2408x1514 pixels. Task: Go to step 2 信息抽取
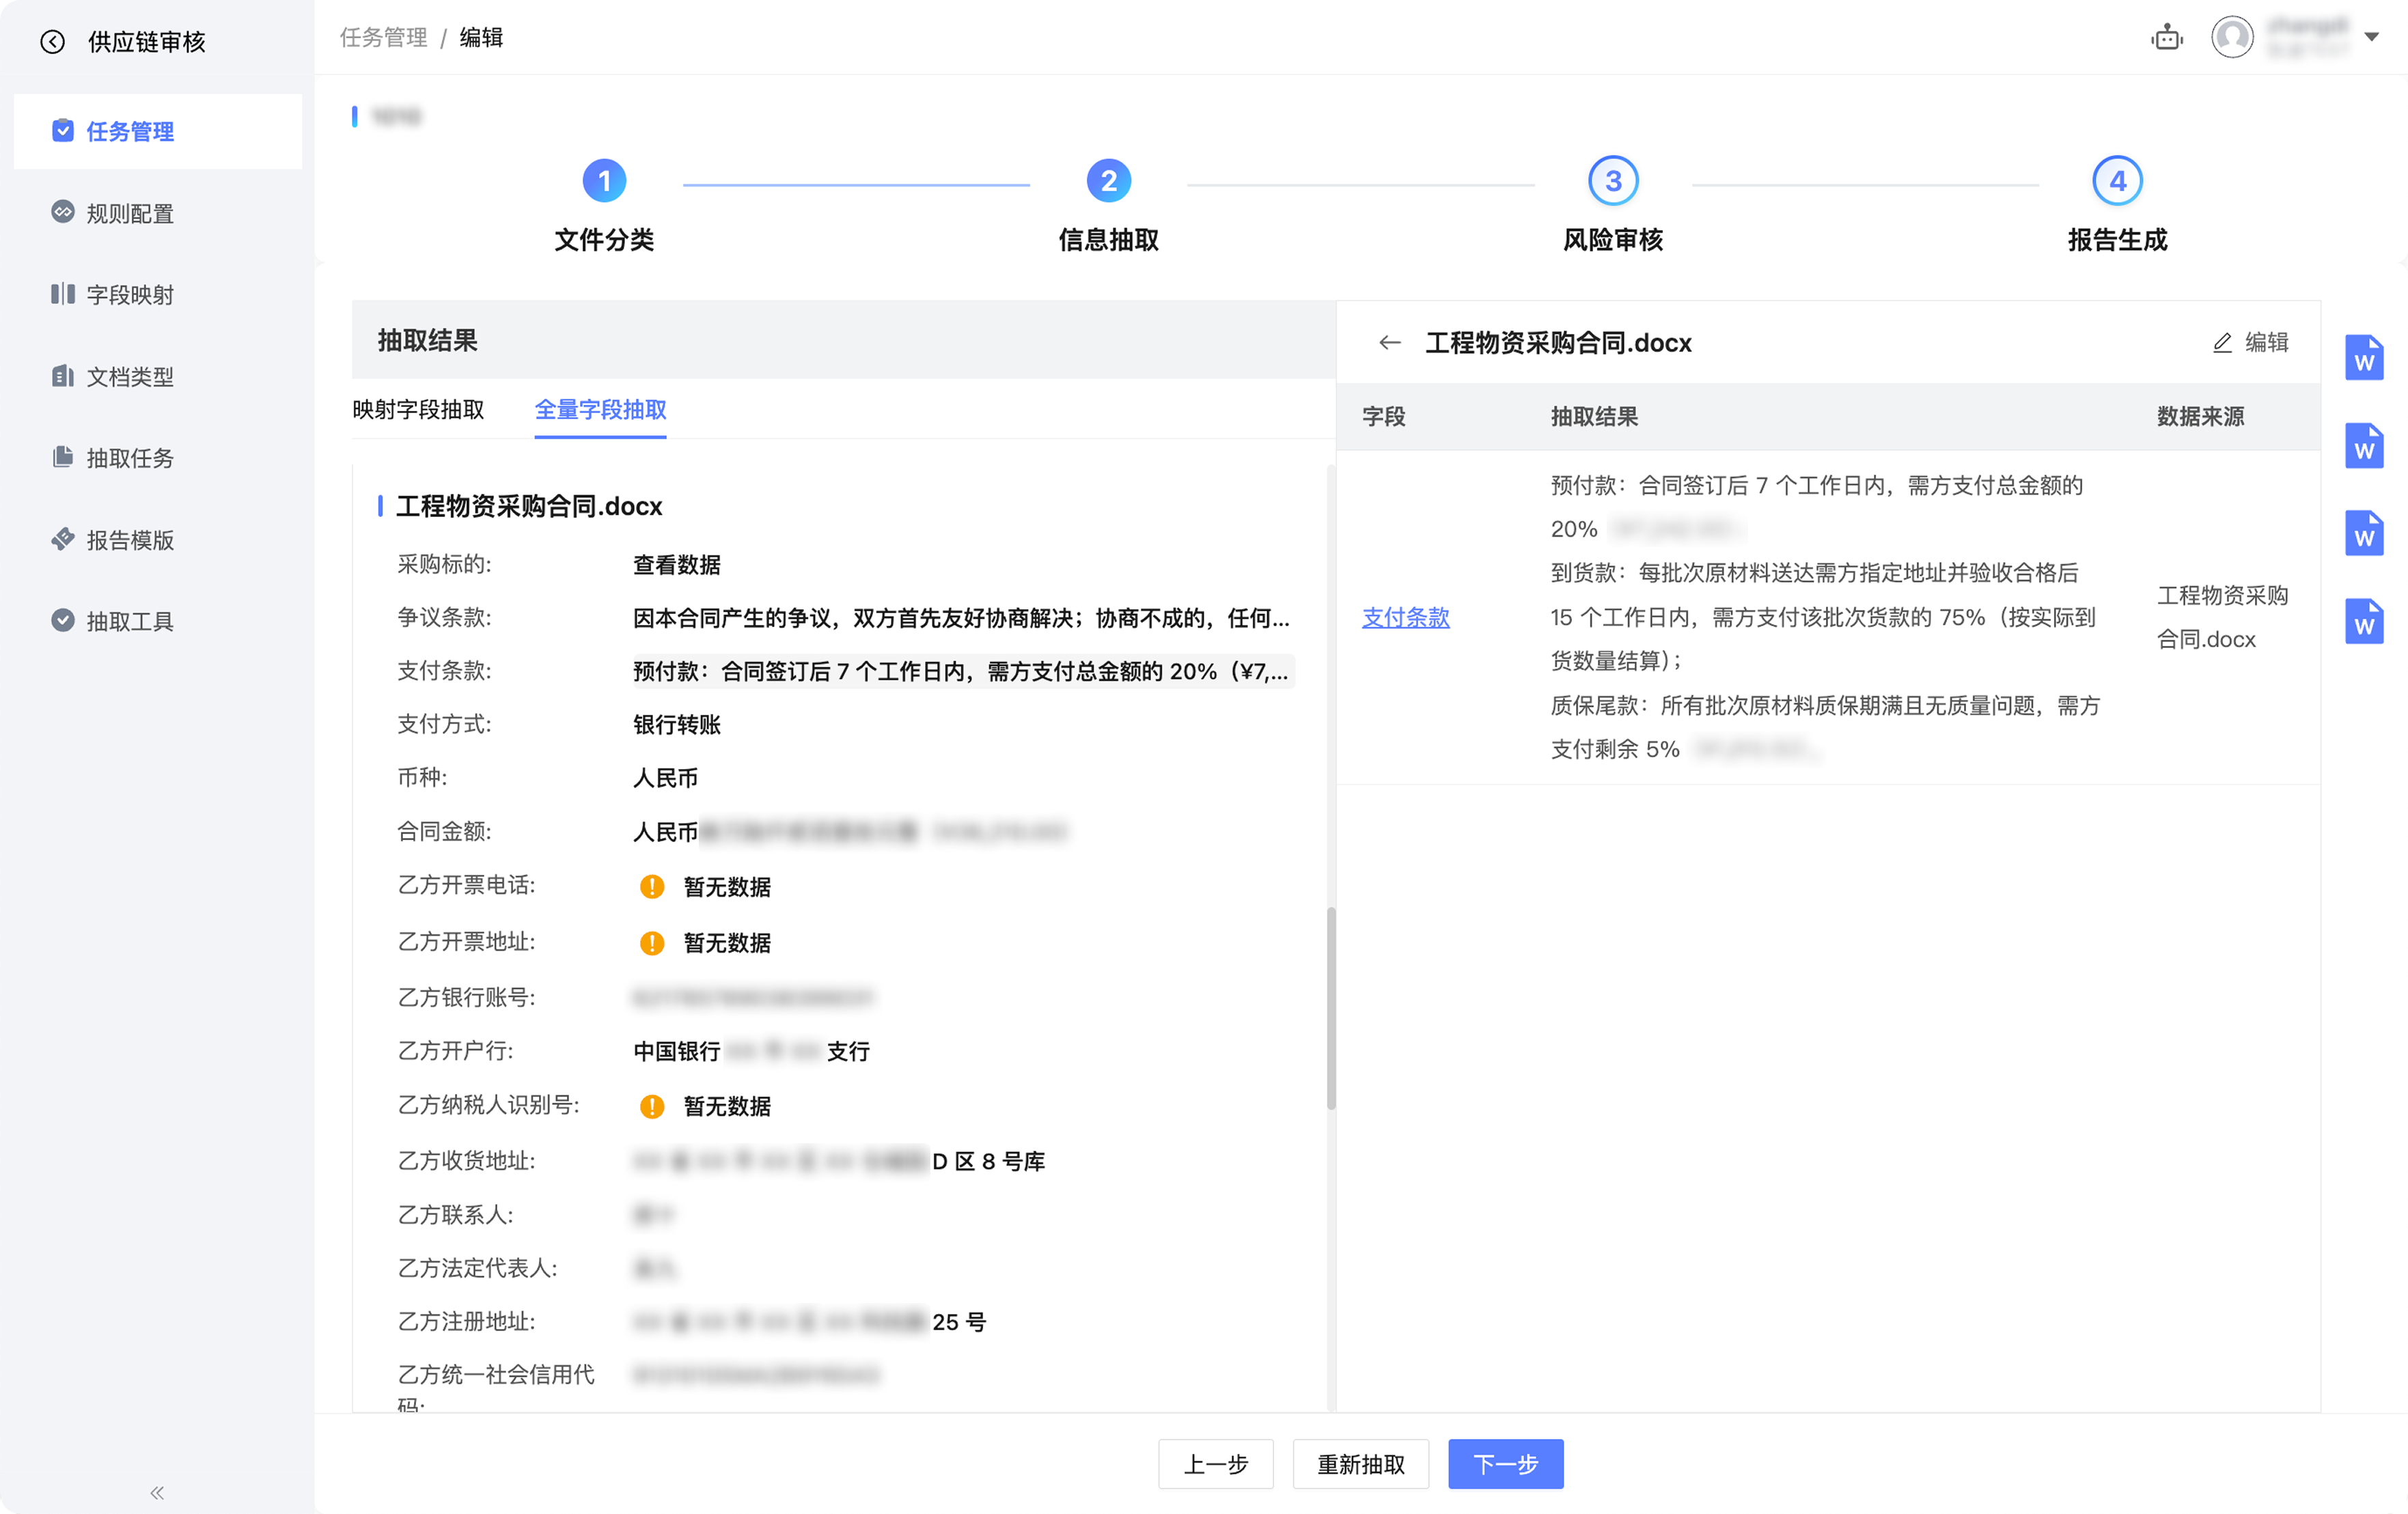coord(1108,205)
